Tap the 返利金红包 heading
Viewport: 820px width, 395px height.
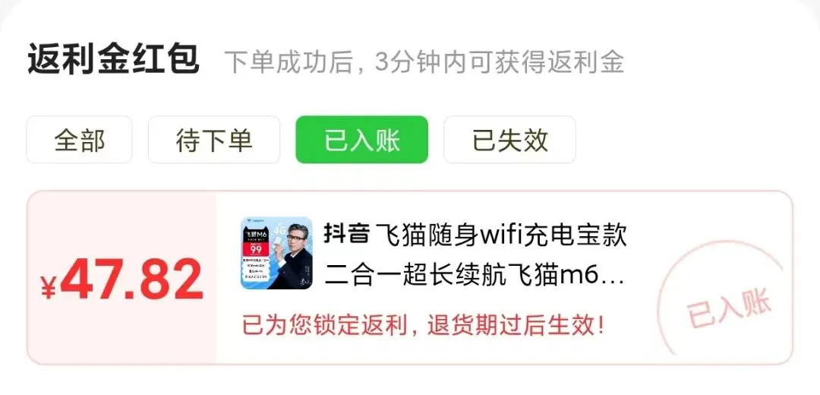pyautogui.click(x=113, y=59)
